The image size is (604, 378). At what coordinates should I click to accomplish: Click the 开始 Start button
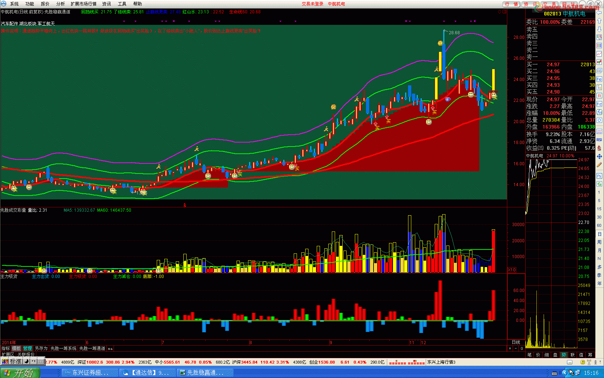20,373
